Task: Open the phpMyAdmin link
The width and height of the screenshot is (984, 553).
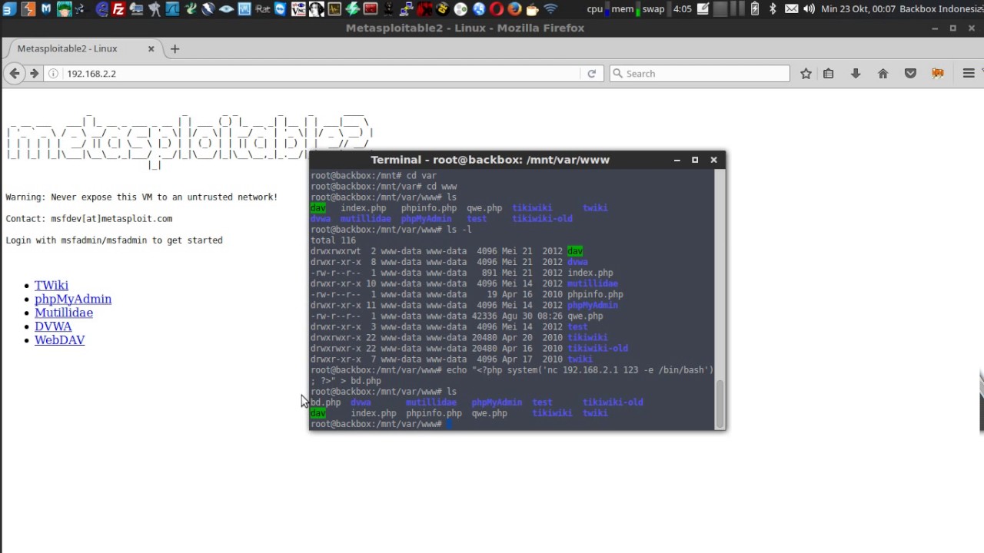Action: (x=73, y=299)
